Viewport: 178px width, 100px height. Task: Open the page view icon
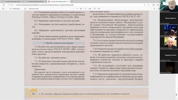point(99,9)
